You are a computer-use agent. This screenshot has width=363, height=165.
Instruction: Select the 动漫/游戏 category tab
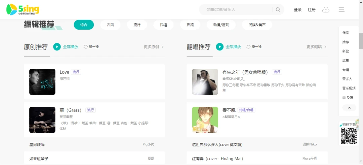221,25
